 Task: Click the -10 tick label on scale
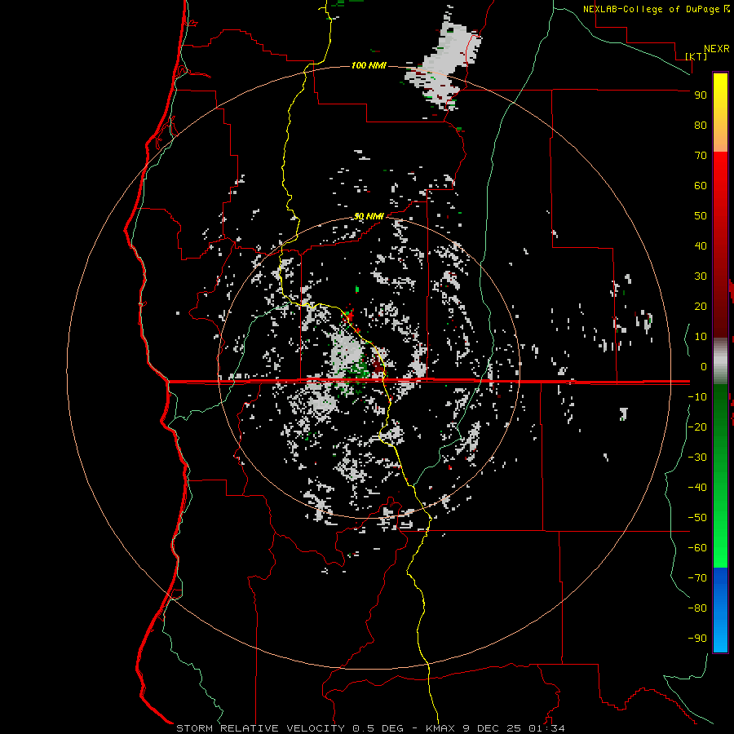(697, 397)
